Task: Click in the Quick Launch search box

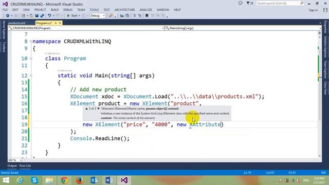Action: 280,4
